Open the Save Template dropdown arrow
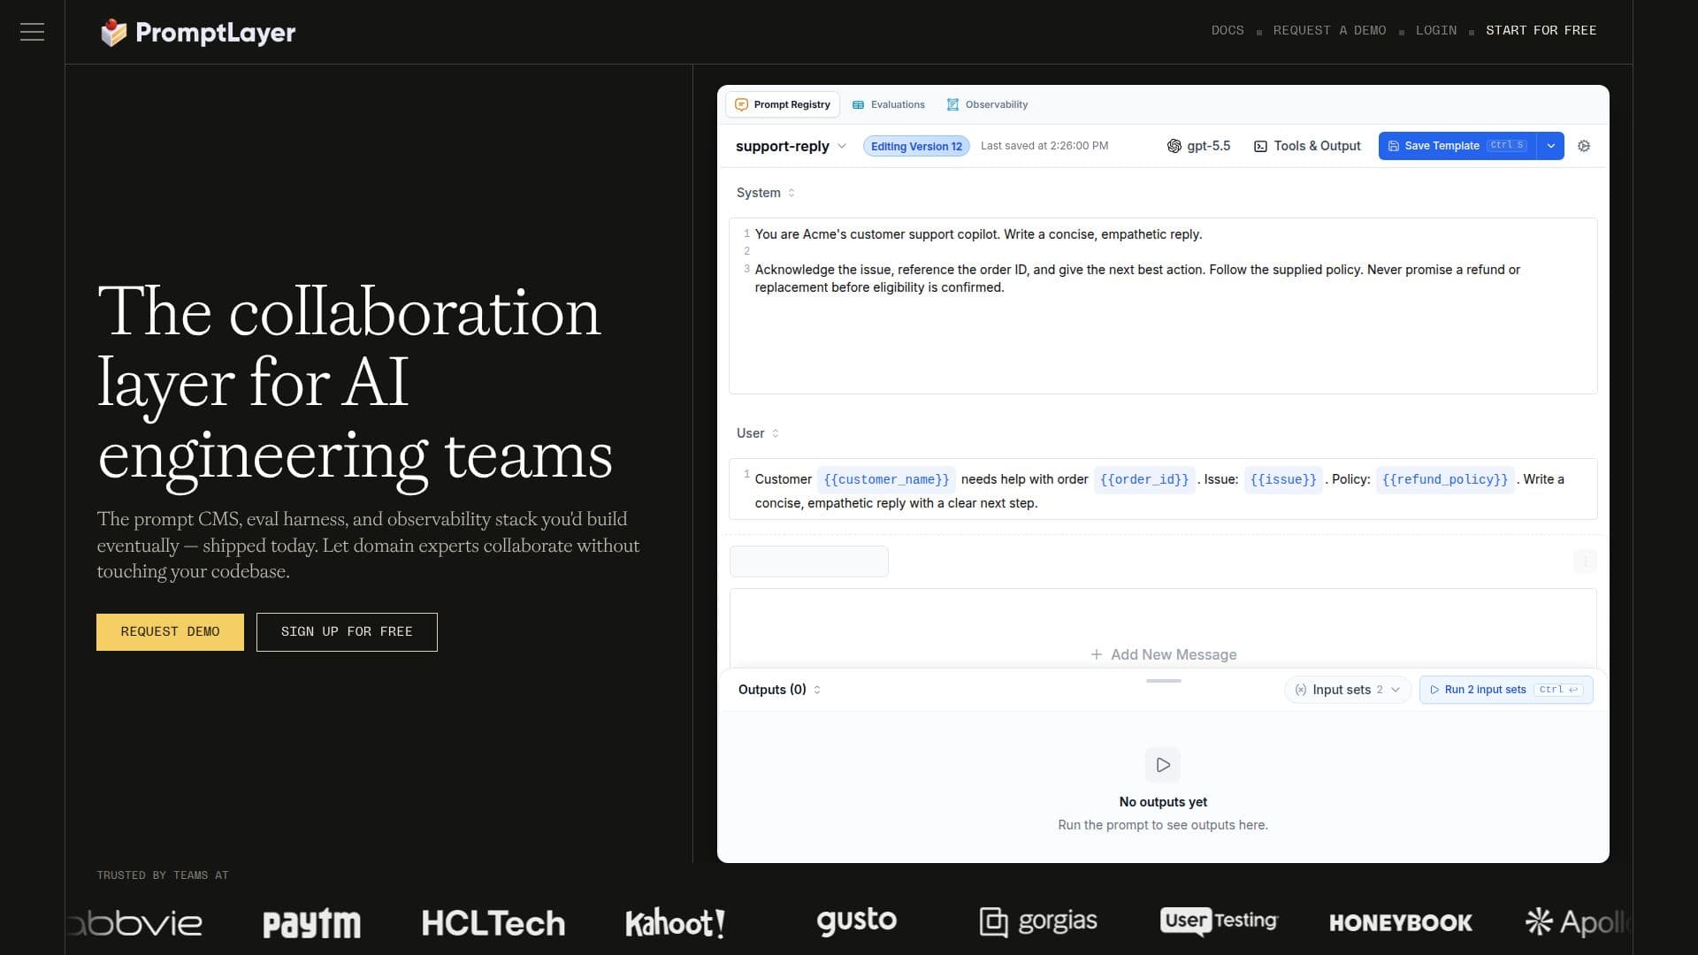Viewport: 1698px width, 955px height. point(1550,146)
